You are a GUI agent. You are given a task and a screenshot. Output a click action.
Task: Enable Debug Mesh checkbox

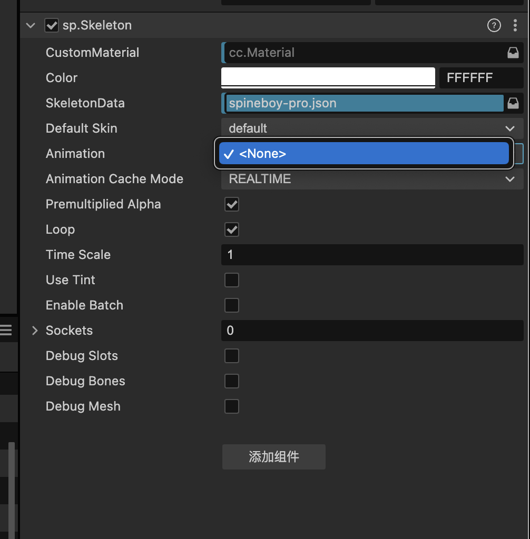[232, 406]
